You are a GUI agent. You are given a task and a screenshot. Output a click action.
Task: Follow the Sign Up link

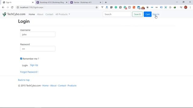pos(34,65)
